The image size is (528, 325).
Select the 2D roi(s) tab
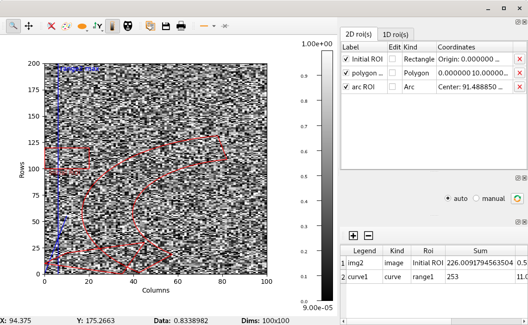coord(358,34)
